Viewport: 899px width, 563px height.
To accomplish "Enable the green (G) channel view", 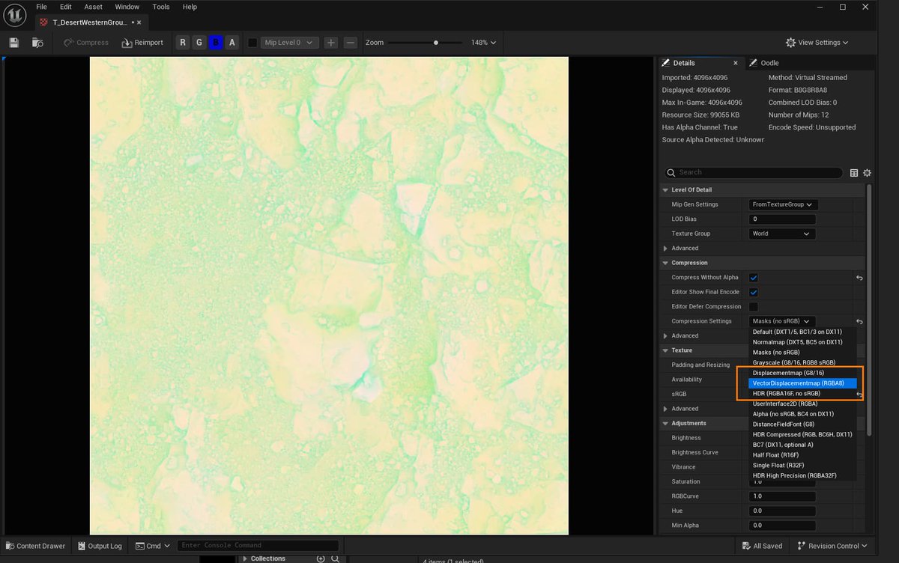I will pyautogui.click(x=199, y=43).
